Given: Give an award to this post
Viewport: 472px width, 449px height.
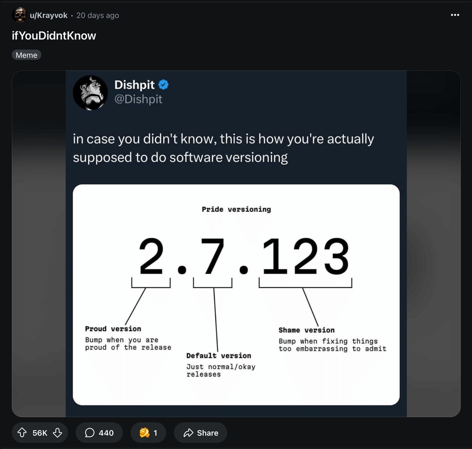Looking at the screenshot, I should 148,433.
